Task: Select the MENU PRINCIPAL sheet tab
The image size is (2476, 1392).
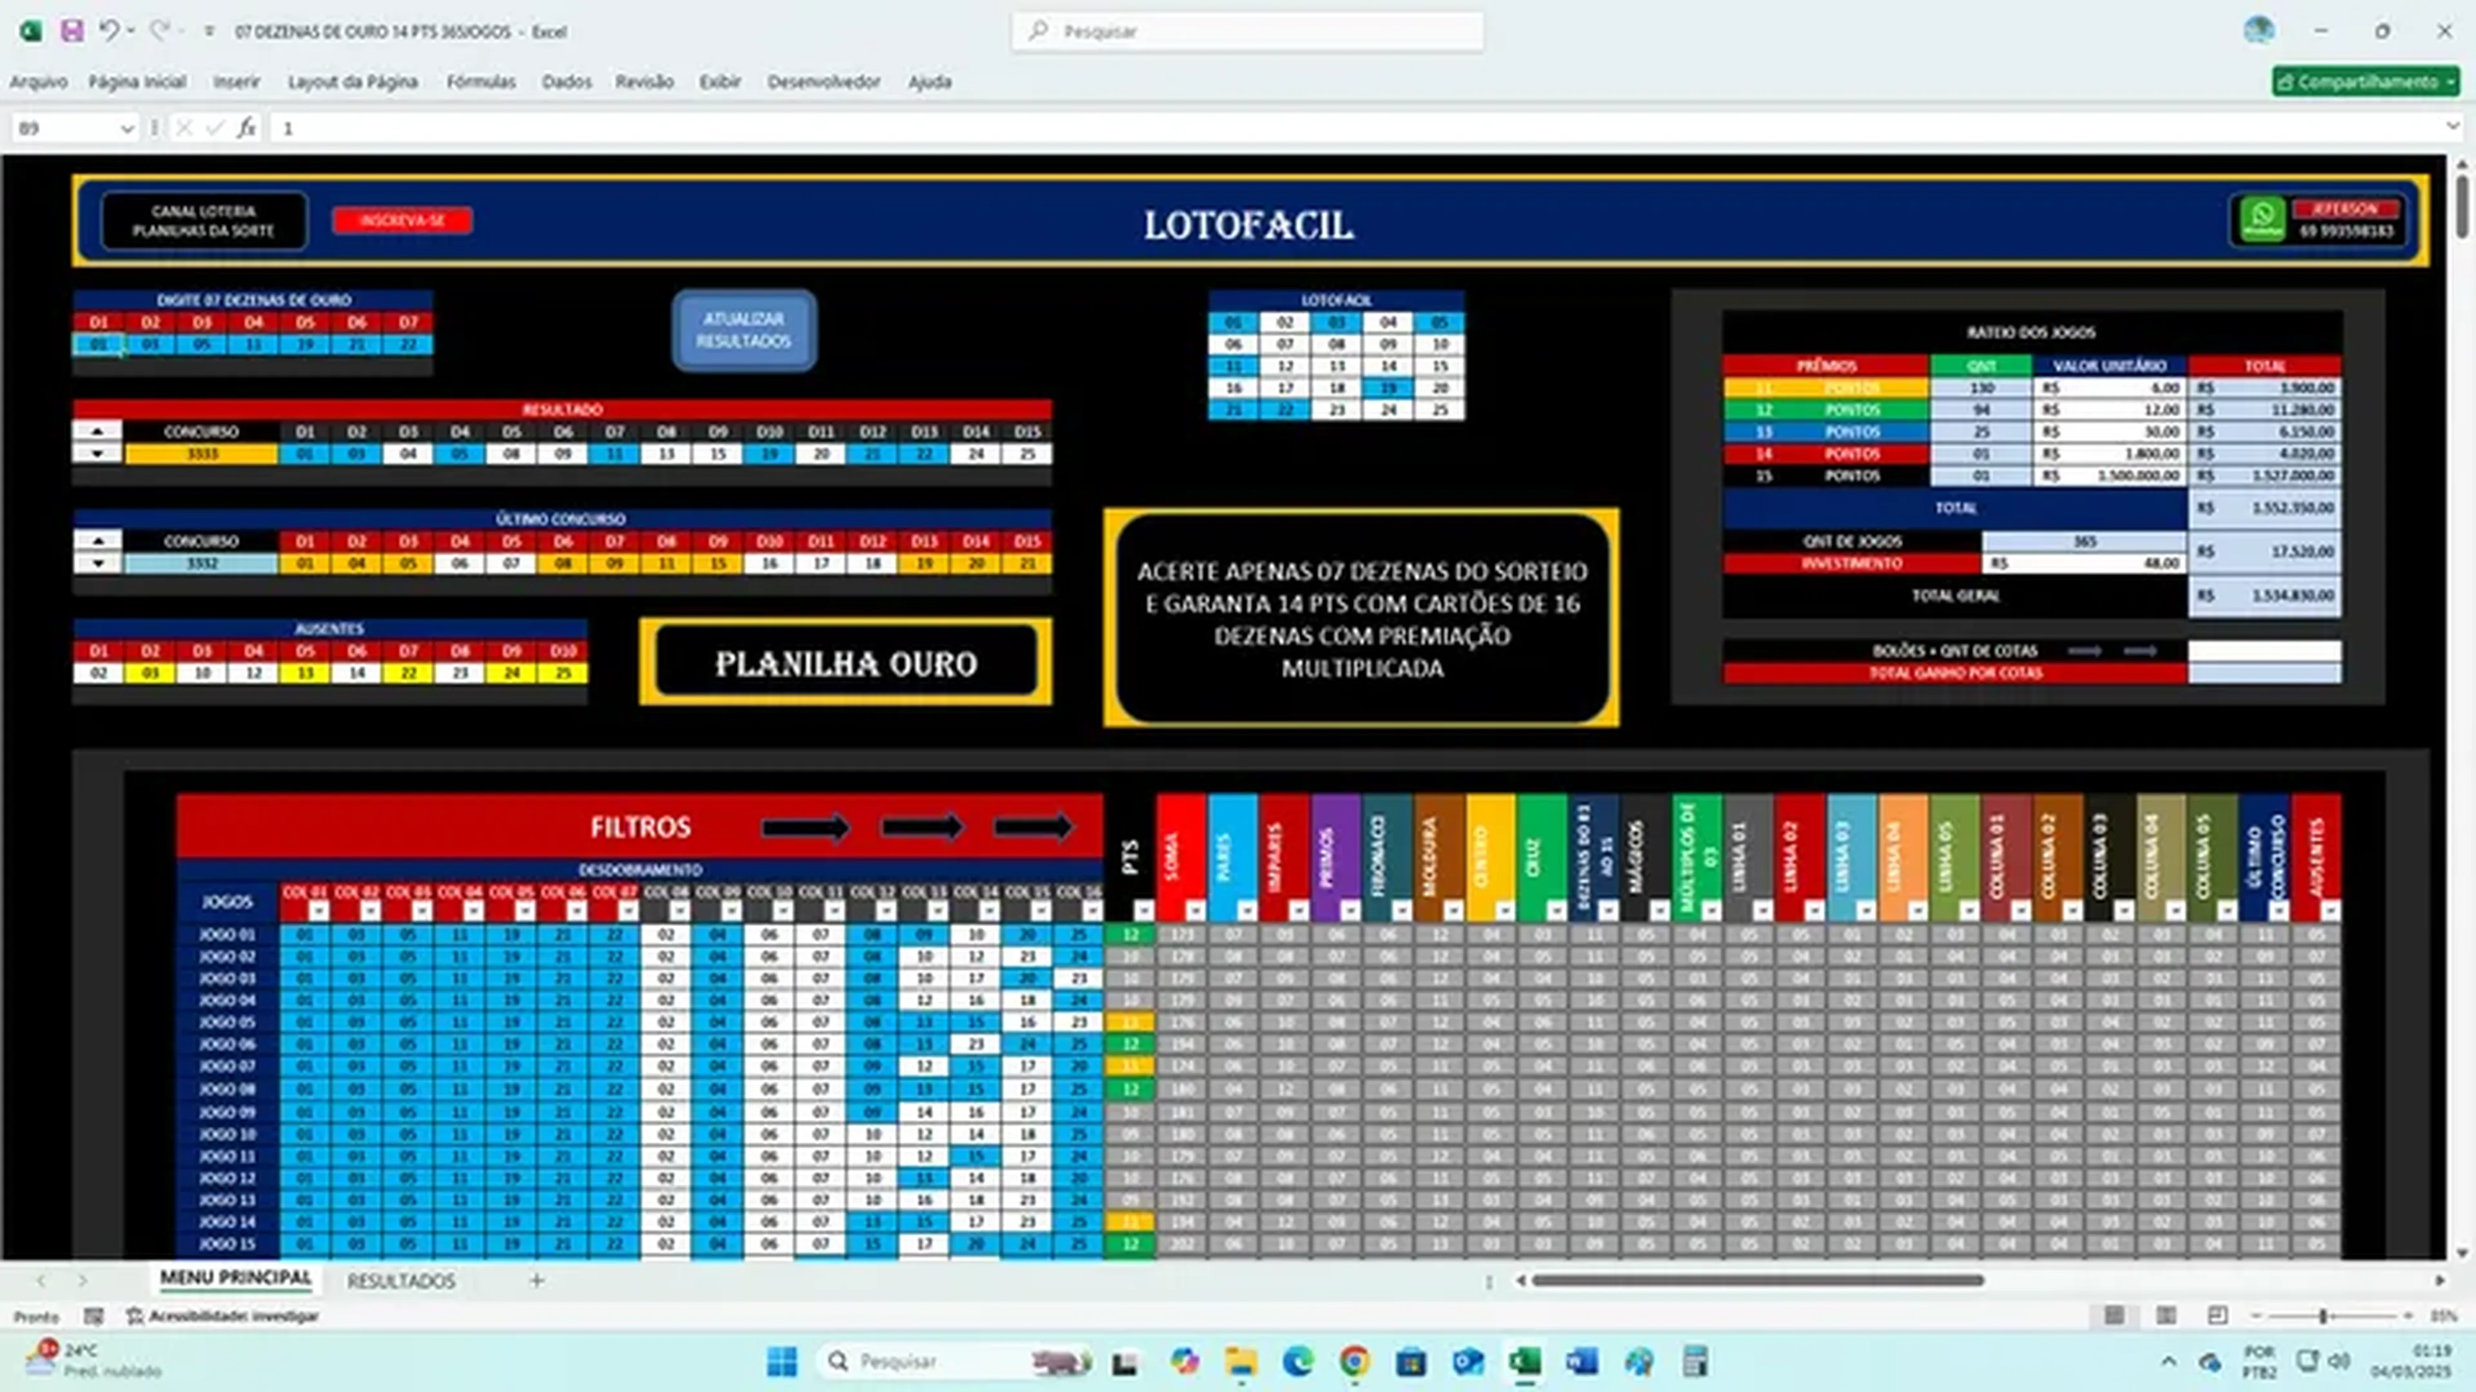Action: tap(235, 1279)
